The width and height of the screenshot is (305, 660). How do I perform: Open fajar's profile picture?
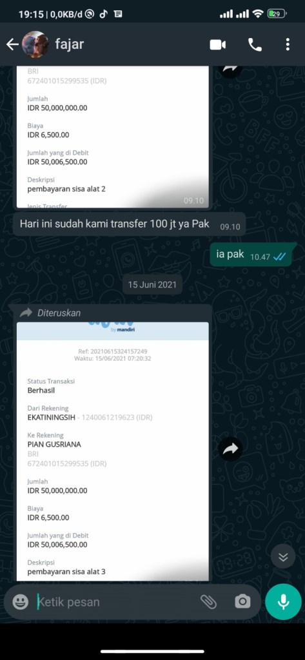(x=35, y=44)
